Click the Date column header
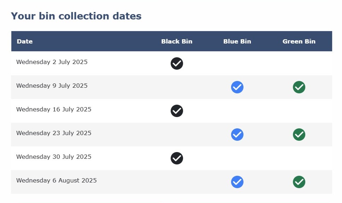This screenshot has height=203, width=342. [25, 41]
